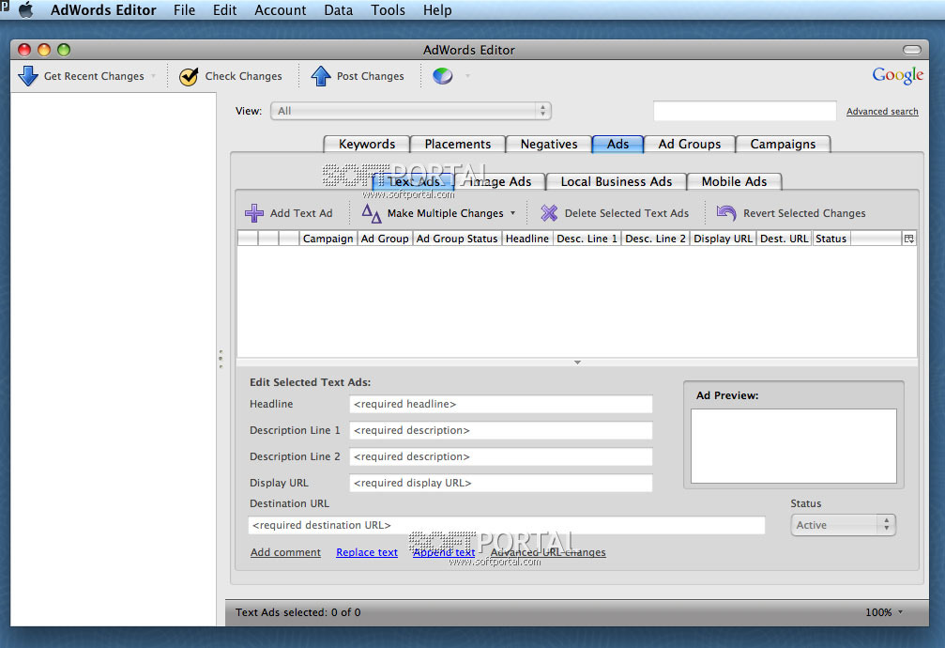
Task: Sort by the Display URL column header
Action: 723,239
